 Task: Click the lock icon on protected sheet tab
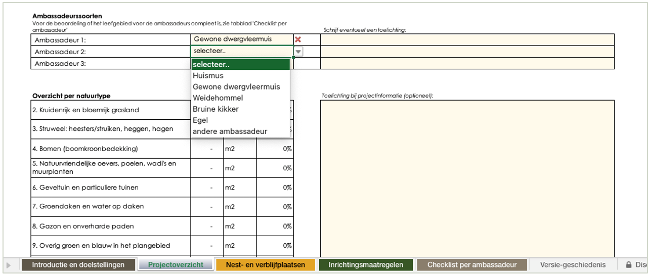click(629, 264)
